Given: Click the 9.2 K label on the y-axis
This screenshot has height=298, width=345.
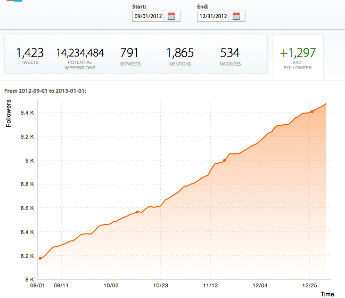Looking at the screenshot, I should click(x=28, y=136).
